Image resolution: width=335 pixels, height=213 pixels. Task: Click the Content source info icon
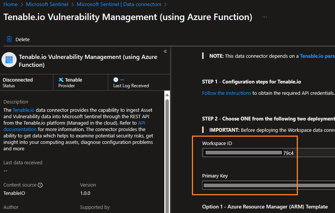tap(40, 185)
